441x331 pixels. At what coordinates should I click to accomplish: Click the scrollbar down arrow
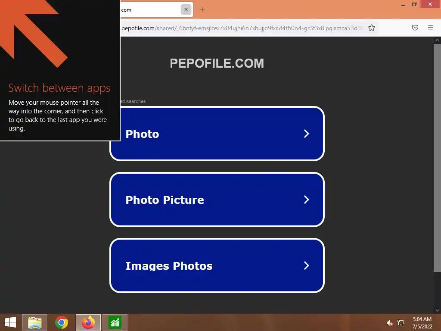(x=437, y=310)
